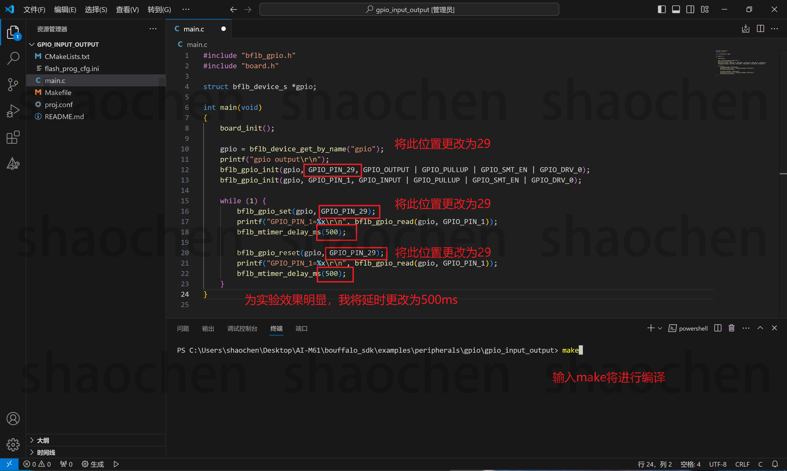Close the terminal panel
Image resolution: width=787 pixels, height=471 pixels.
(774, 328)
